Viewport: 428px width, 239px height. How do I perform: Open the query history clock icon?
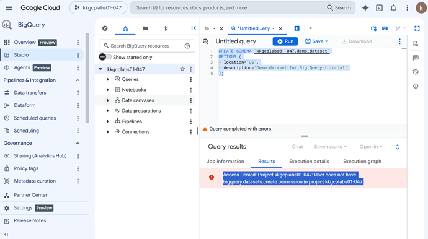[416, 72]
